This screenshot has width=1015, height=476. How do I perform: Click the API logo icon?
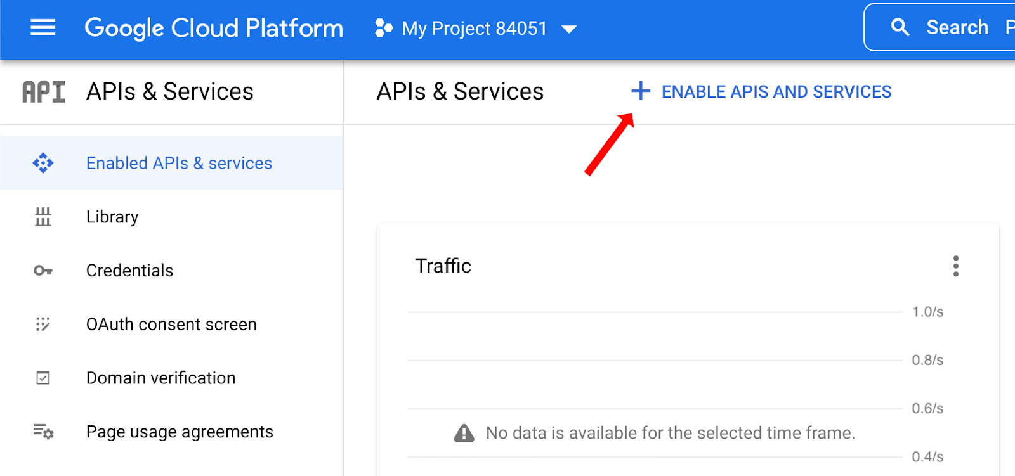coord(43,92)
